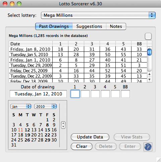Click the table scrollbar down arrow
The height and width of the screenshot is (162, 161).
coord(150,80)
